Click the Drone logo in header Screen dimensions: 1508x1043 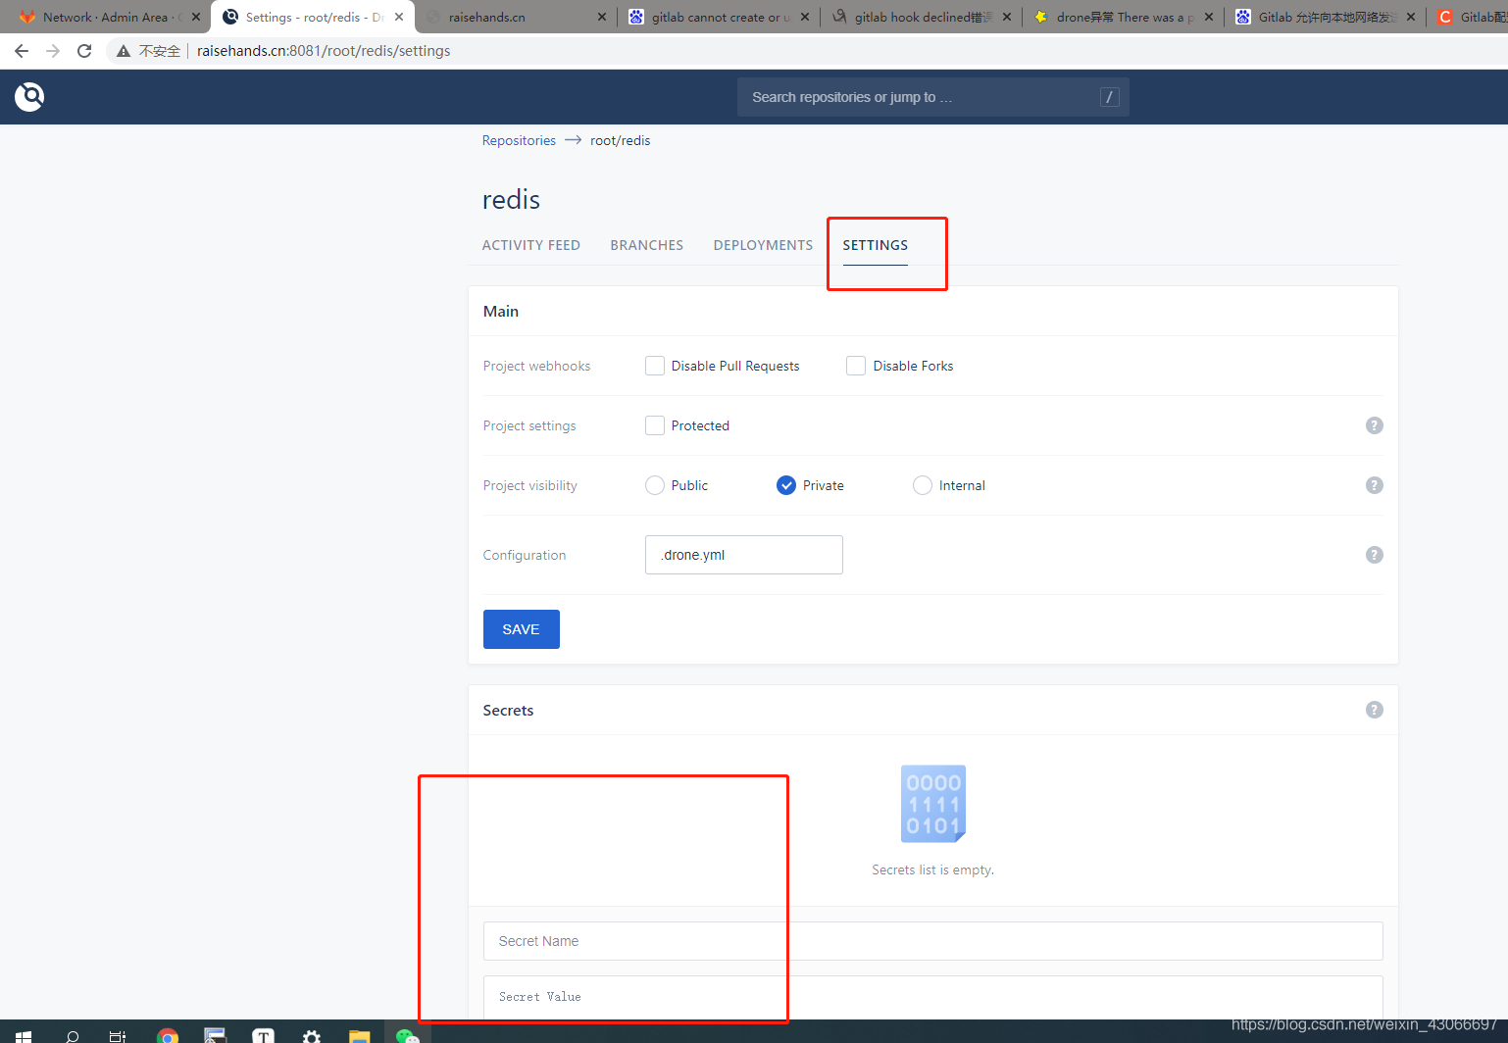29,96
